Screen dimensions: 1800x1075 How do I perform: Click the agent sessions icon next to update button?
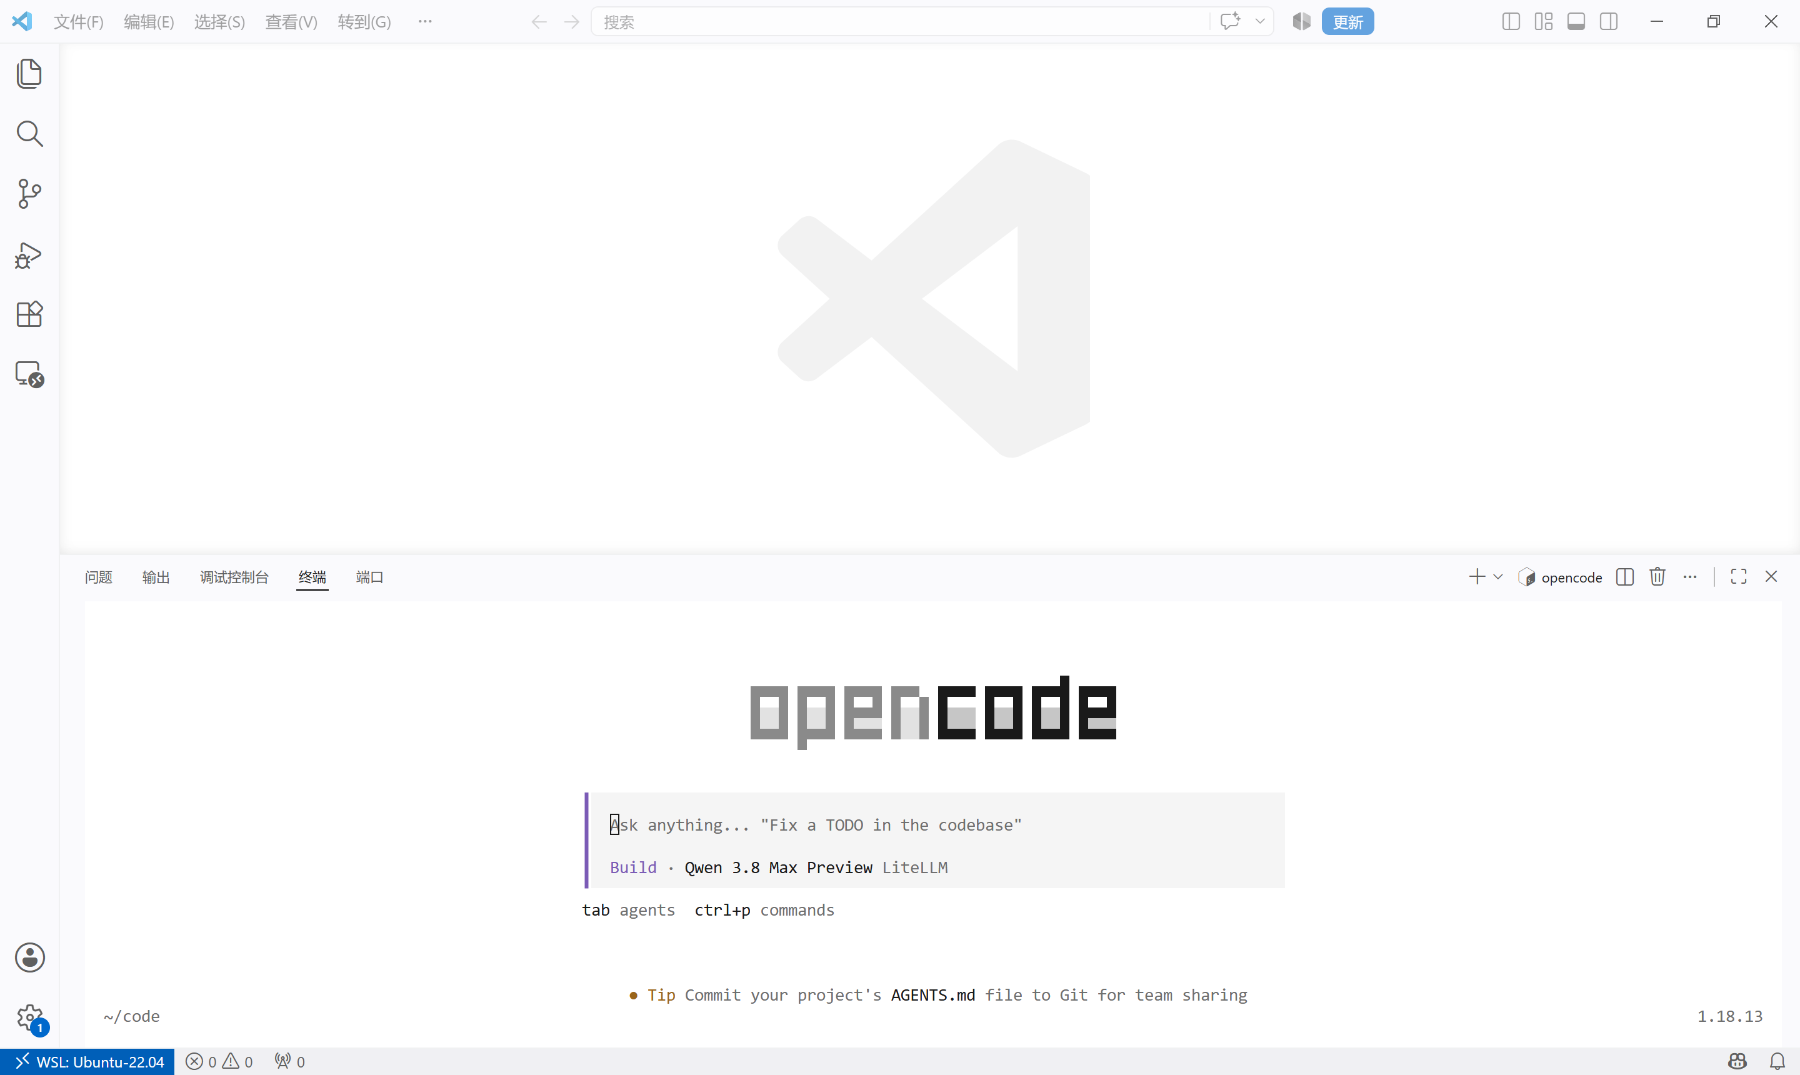pos(1302,21)
